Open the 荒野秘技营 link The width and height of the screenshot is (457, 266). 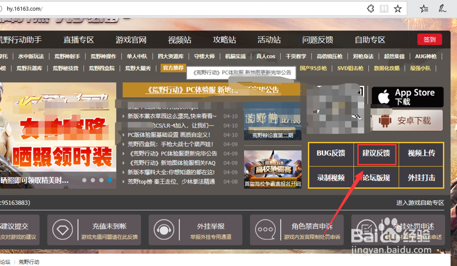tap(65, 68)
